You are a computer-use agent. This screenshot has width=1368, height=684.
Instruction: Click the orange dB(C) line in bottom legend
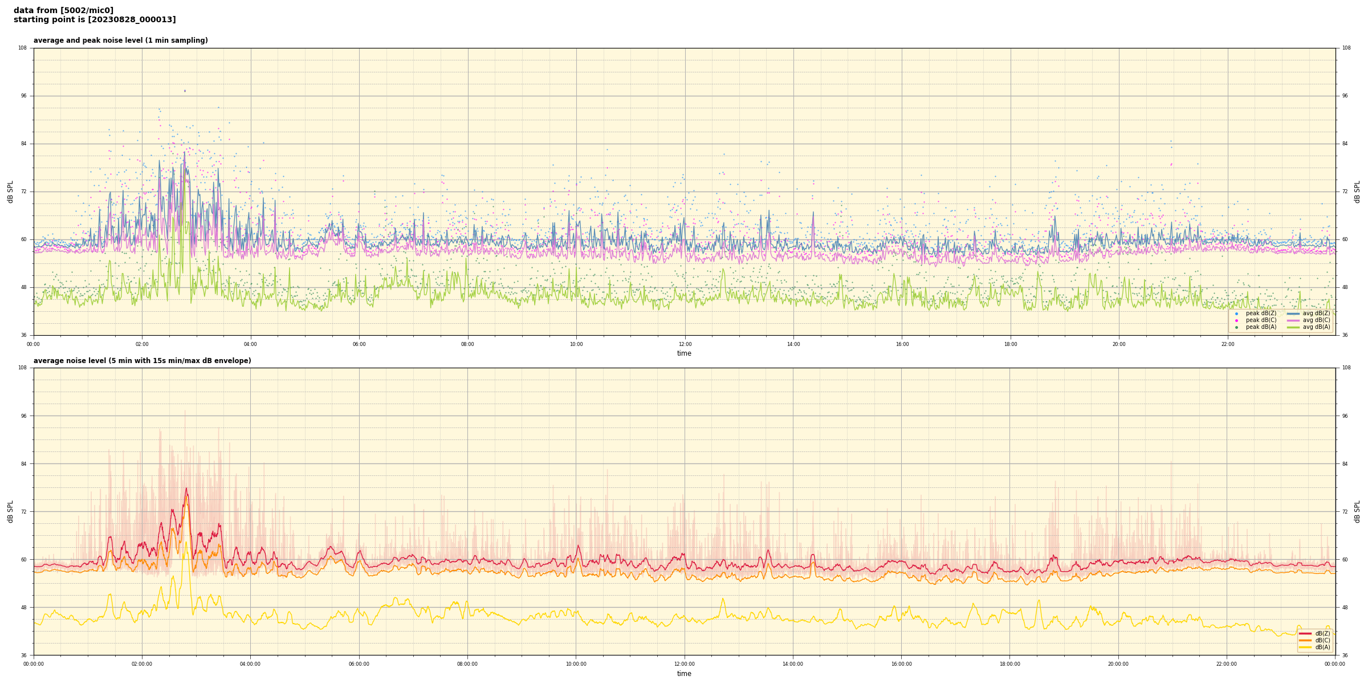[x=1305, y=640]
